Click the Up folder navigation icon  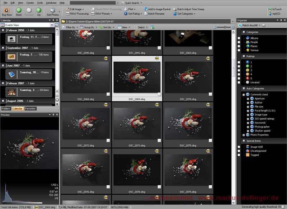pos(39,10)
